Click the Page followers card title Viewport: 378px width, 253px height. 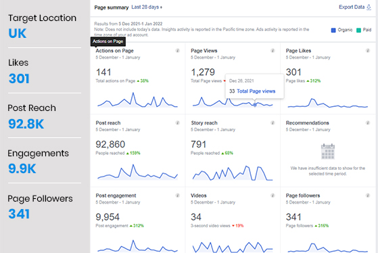click(x=303, y=195)
